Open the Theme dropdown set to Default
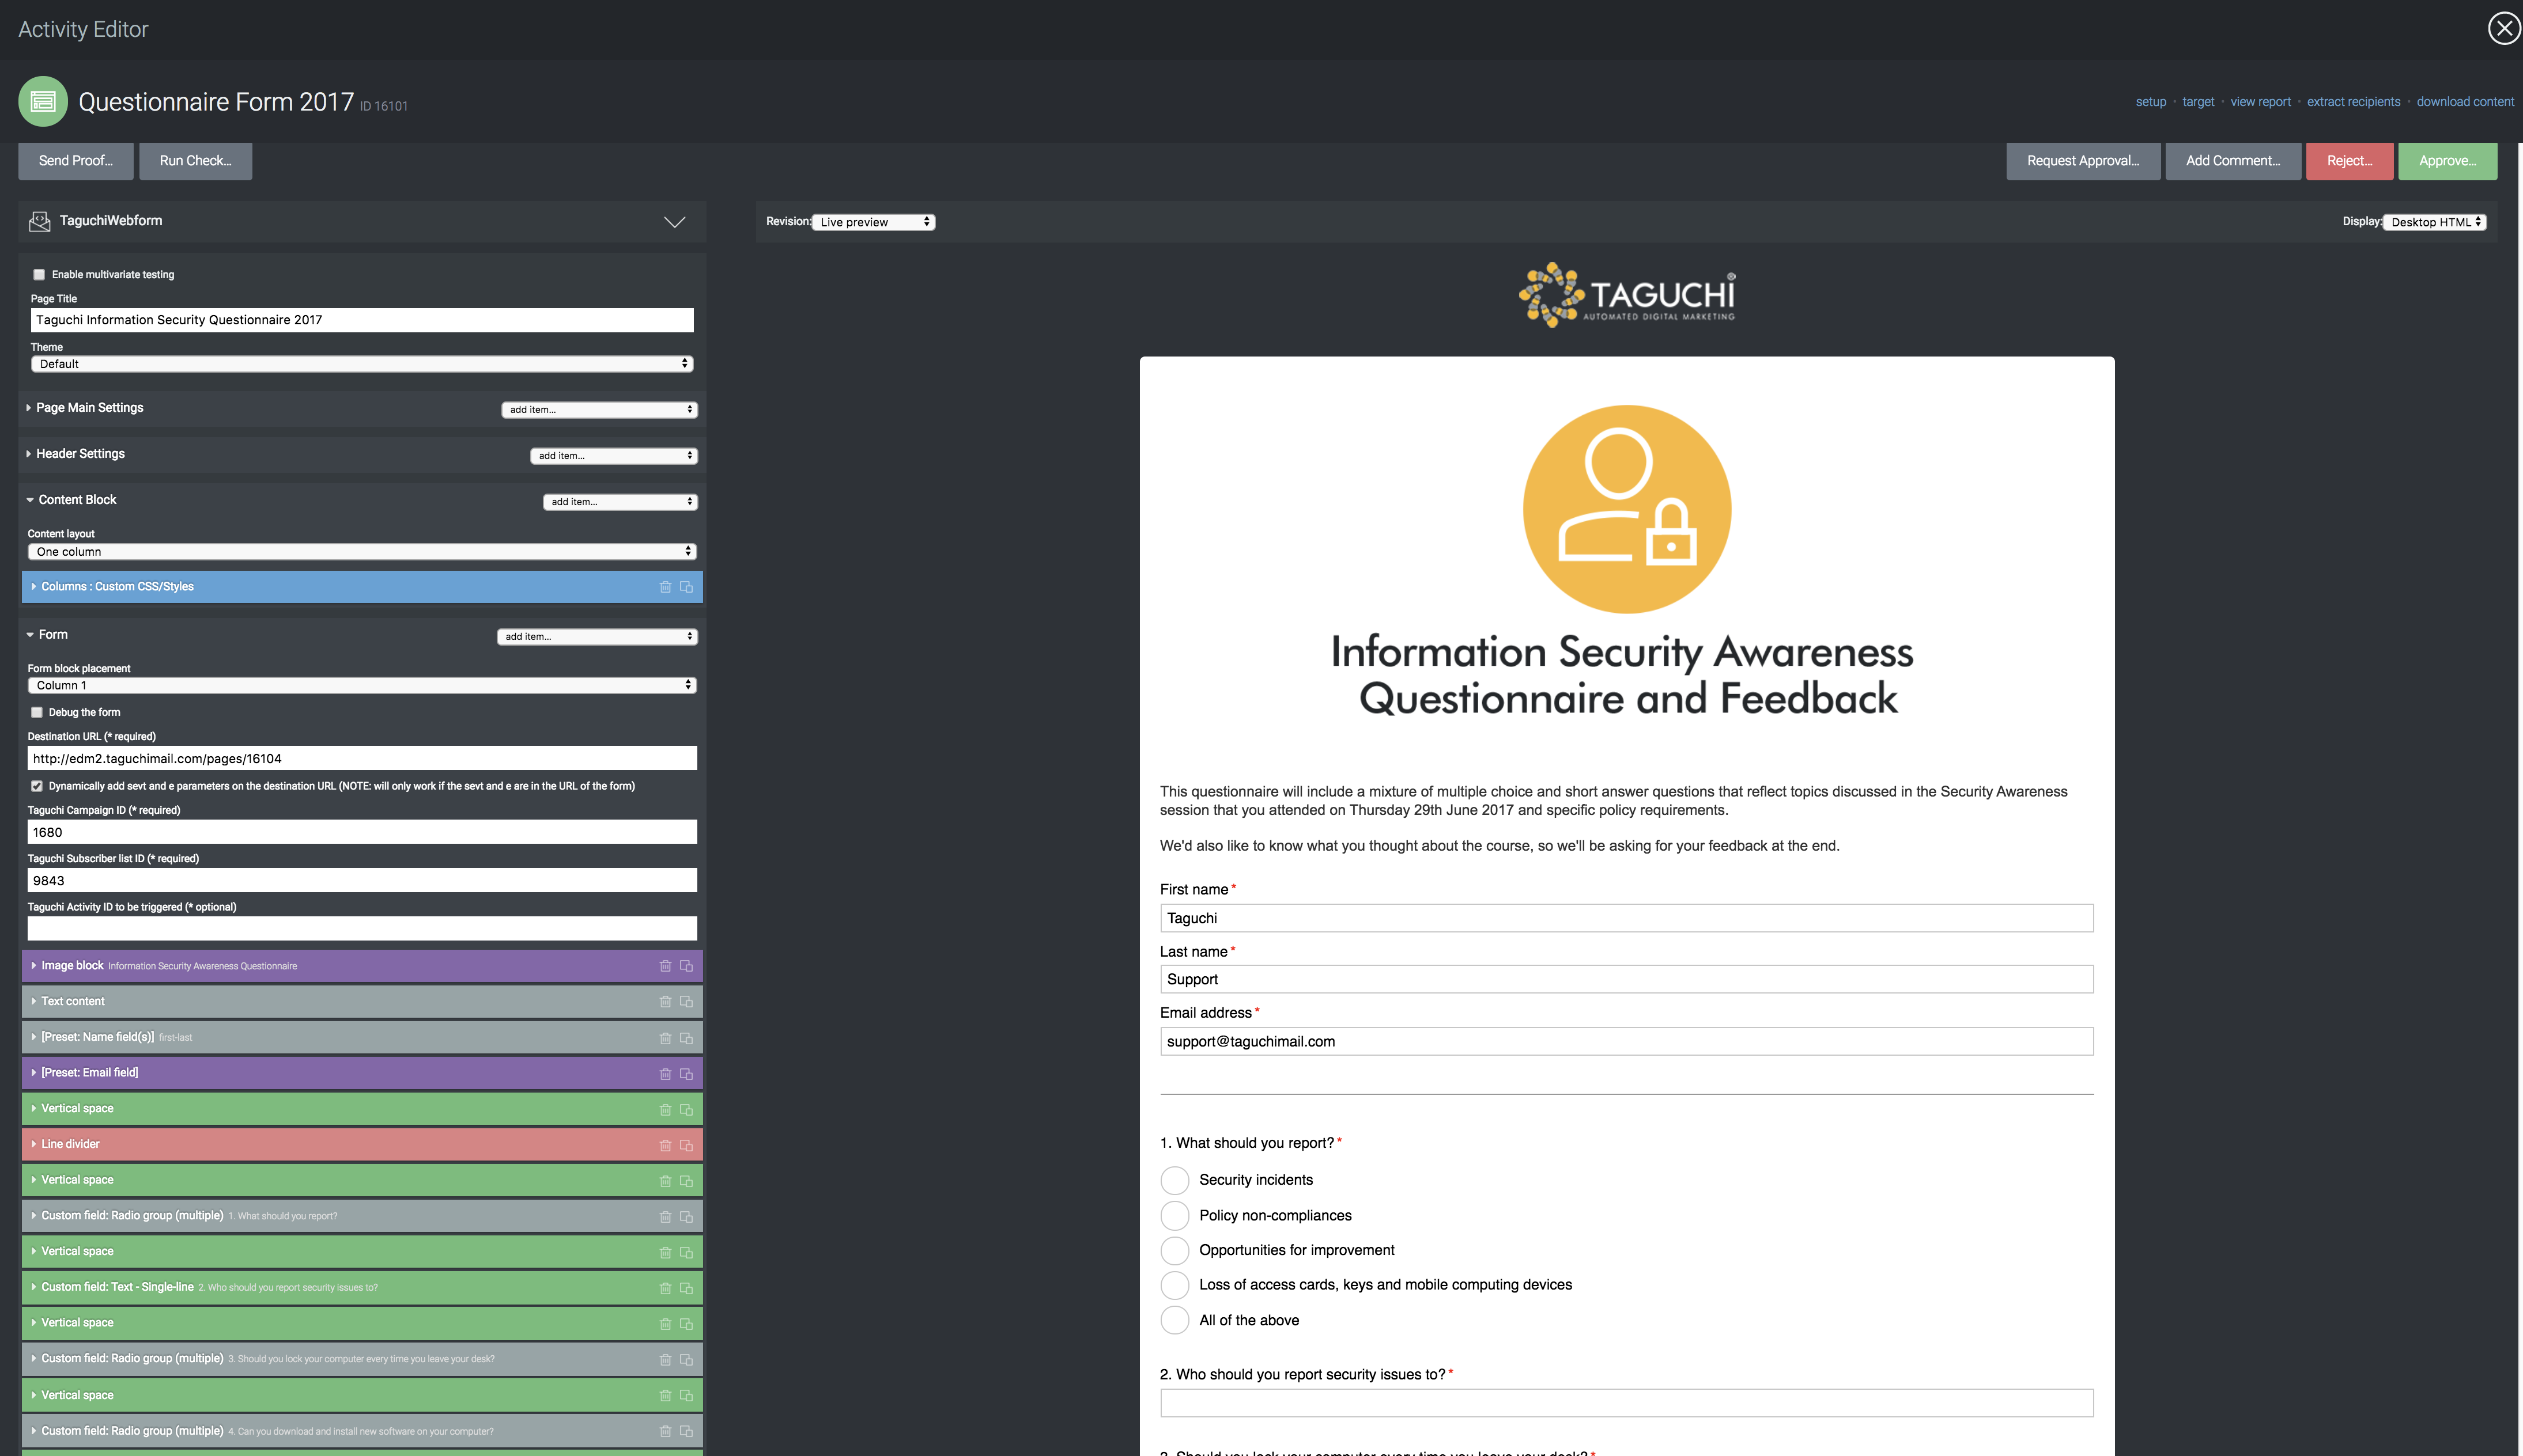2523x1456 pixels. click(x=362, y=364)
